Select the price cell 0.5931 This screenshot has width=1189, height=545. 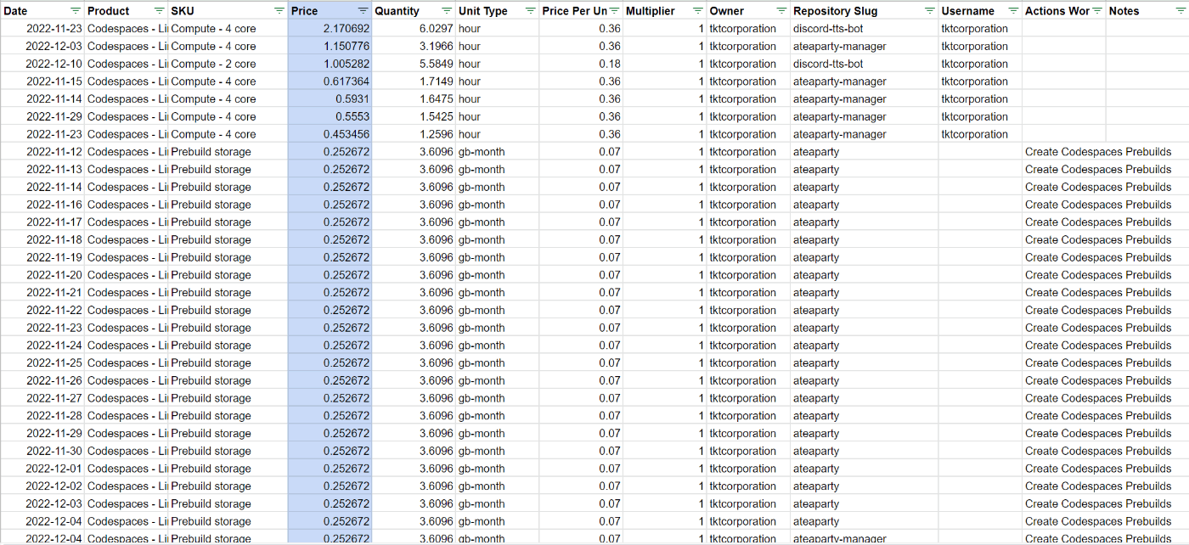tap(330, 98)
